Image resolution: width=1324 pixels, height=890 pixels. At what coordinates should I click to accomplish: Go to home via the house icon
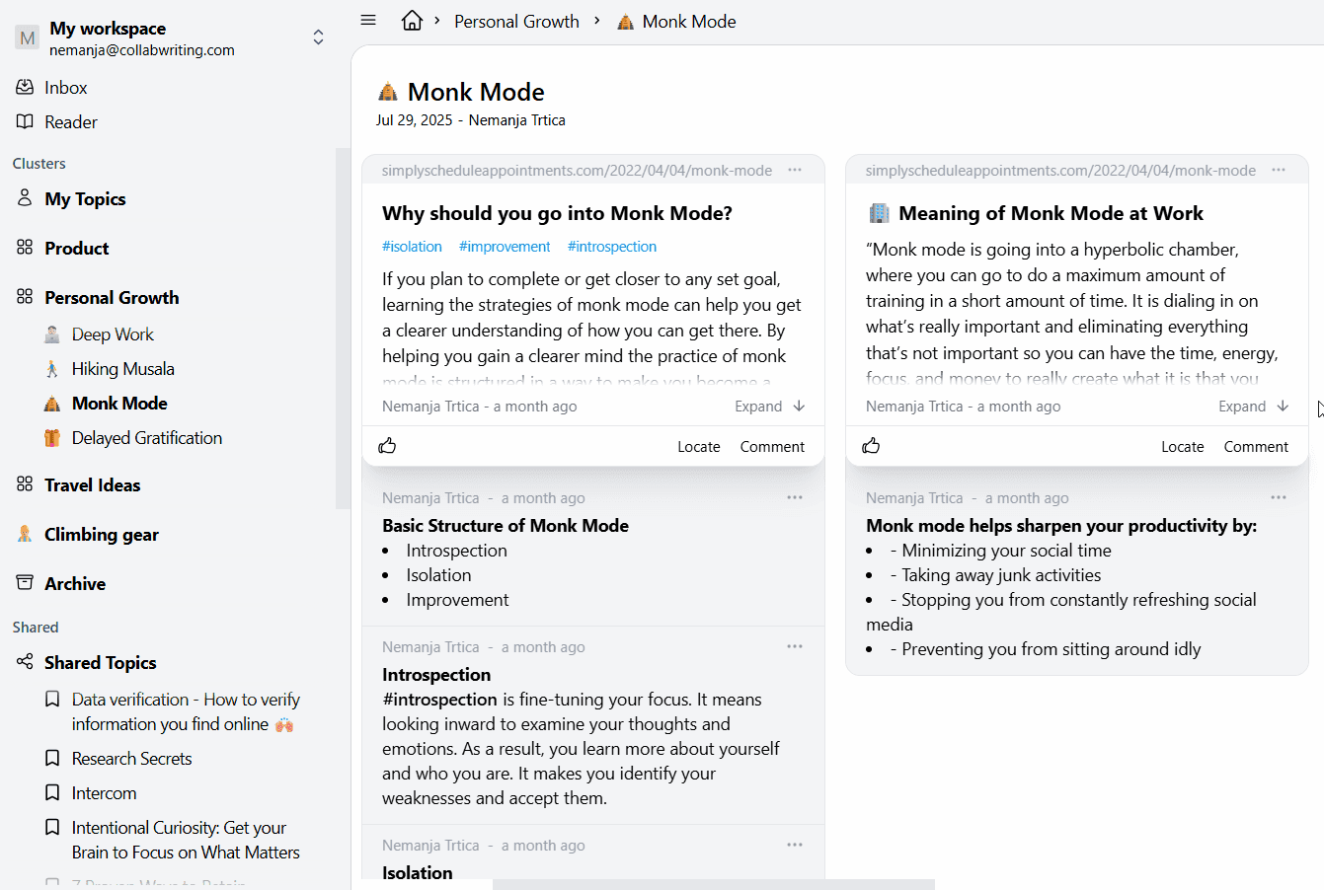(x=412, y=21)
